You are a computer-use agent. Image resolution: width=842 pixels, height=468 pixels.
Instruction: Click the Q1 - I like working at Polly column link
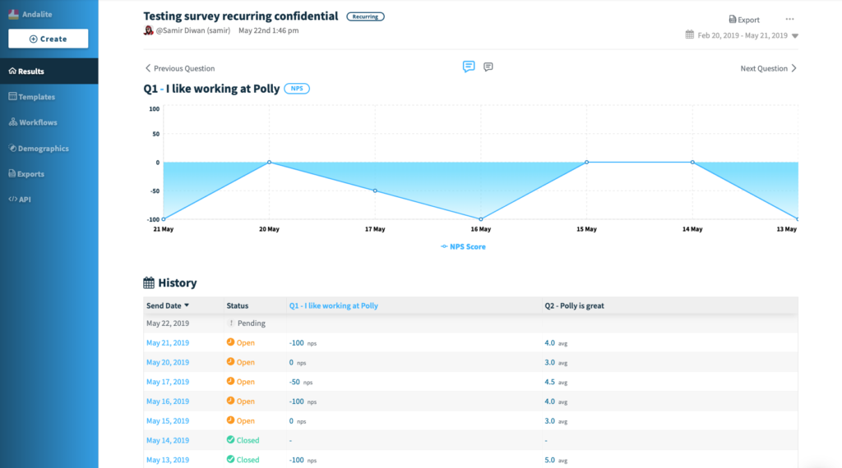334,305
